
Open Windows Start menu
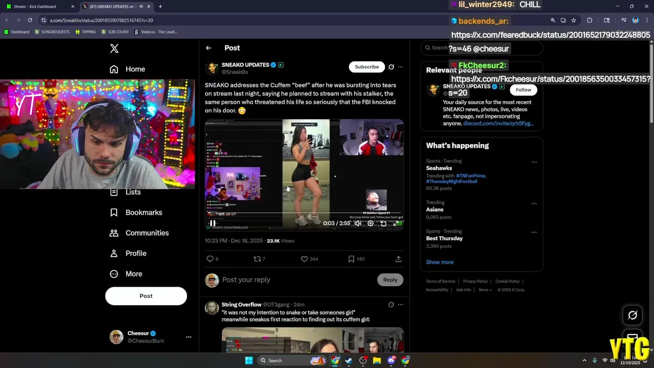click(249, 360)
